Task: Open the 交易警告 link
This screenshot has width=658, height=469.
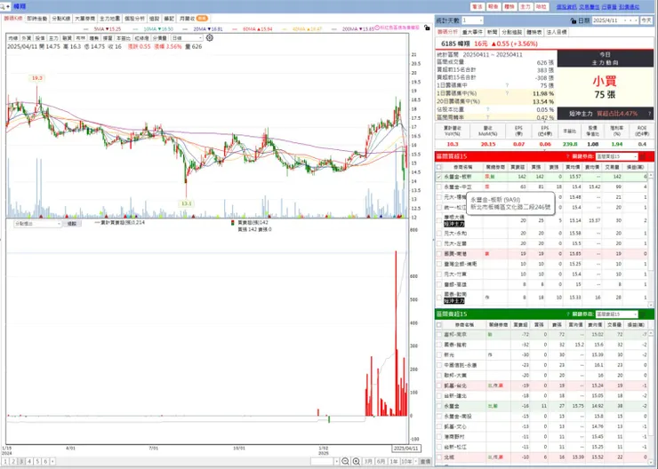Action: [590, 7]
